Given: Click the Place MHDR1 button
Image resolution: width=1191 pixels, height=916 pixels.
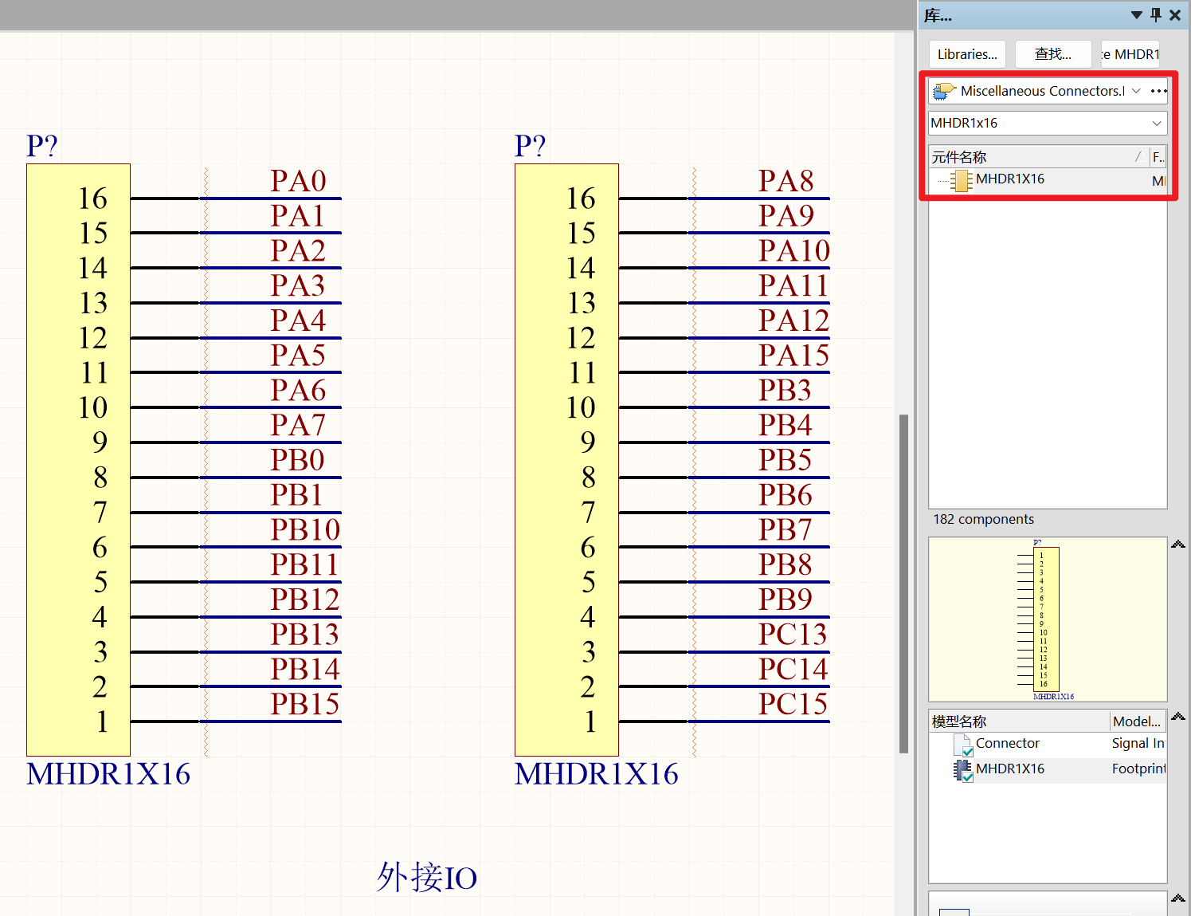Looking at the screenshot, I should click(x=1130, y=54).
